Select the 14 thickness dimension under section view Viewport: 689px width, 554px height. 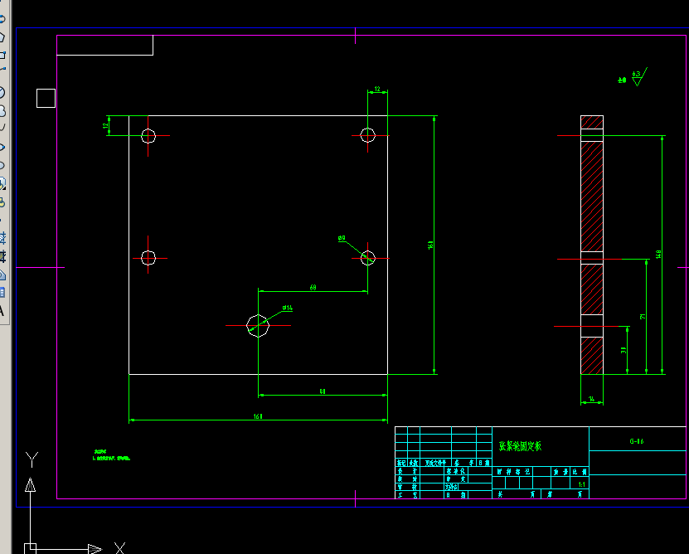tap(591, 399)
